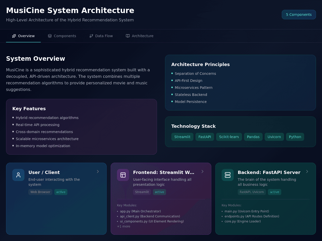This screenshot has width=322, height=241.
Task: Click the server icon on Backend FastAPI card
Action: 228,175
